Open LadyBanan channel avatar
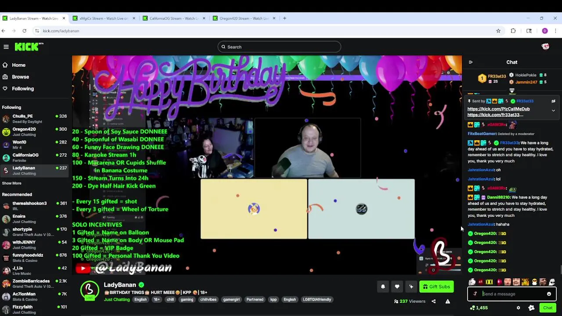 coord(90,290)
